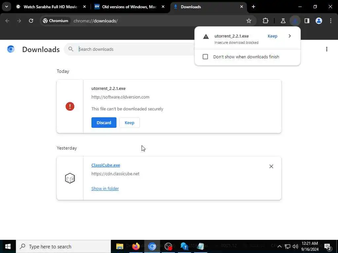
Task: Click the Yesterday date heading
Action: point(67,148)
